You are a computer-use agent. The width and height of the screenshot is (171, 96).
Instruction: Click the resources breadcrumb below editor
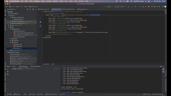[46, 64]
